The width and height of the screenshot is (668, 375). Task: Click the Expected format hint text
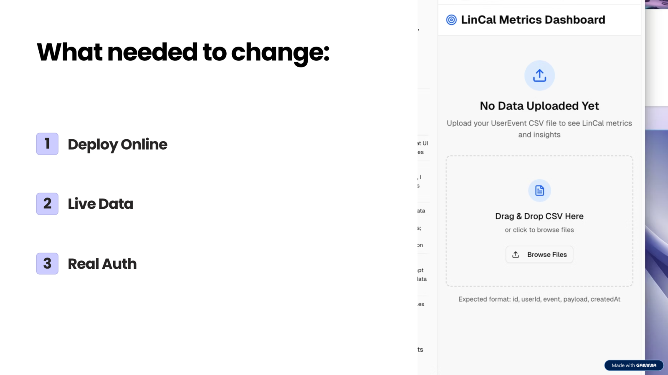[x=539, y=299]
